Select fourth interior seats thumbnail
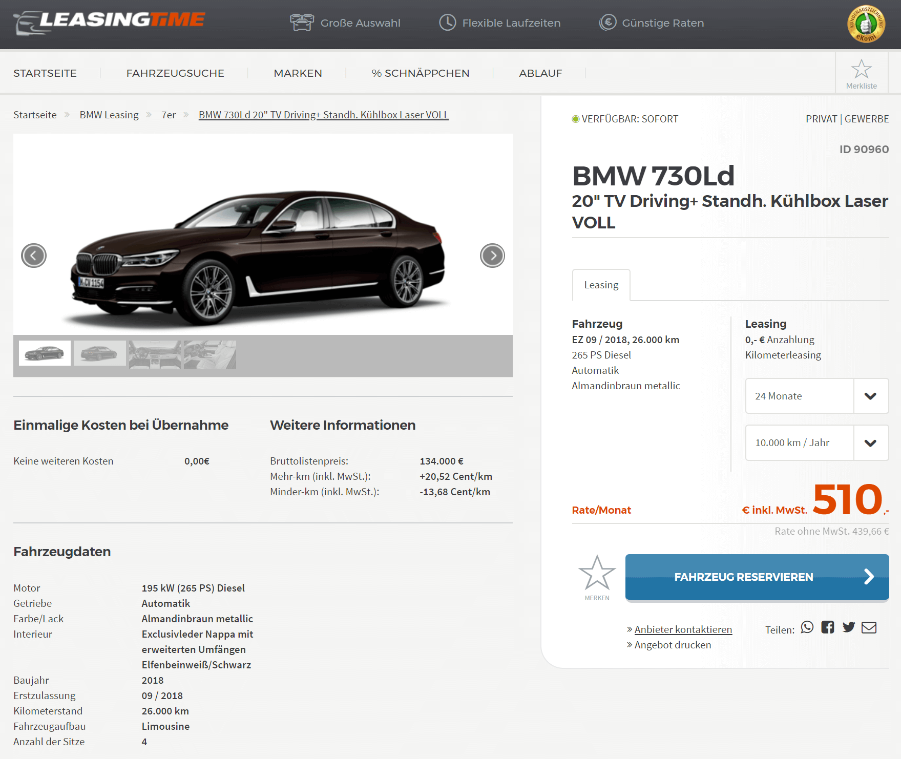Screen dimensions: 901x759 [210, 354]
